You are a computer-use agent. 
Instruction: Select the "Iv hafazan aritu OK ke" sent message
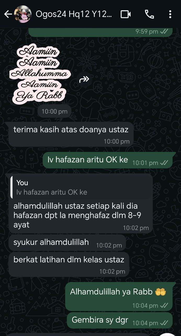click(x=108, y=160)
